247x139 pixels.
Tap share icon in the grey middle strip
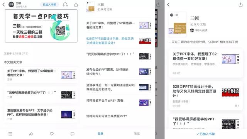158,5
